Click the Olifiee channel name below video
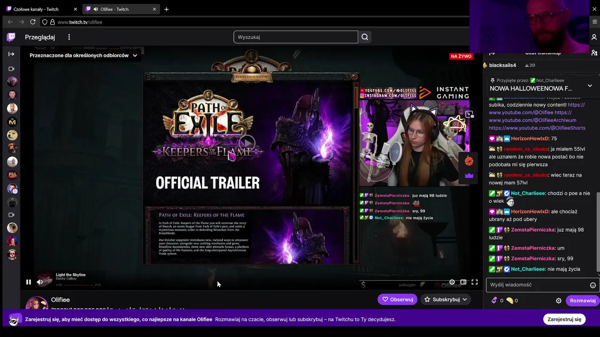This screenshot has height=337, width=600. (x=60, y=300)
